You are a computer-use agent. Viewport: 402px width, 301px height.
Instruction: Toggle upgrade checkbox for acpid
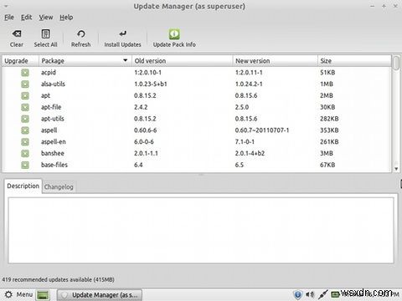25,73
